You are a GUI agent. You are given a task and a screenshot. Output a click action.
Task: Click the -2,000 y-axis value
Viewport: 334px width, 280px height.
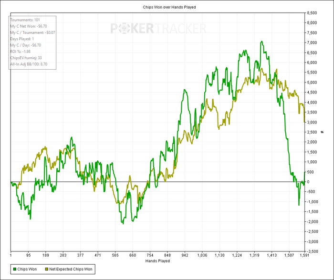[312, 222]
